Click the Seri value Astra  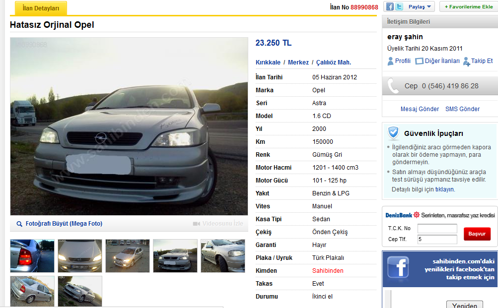pyautogui.click(x=319, y=103)
